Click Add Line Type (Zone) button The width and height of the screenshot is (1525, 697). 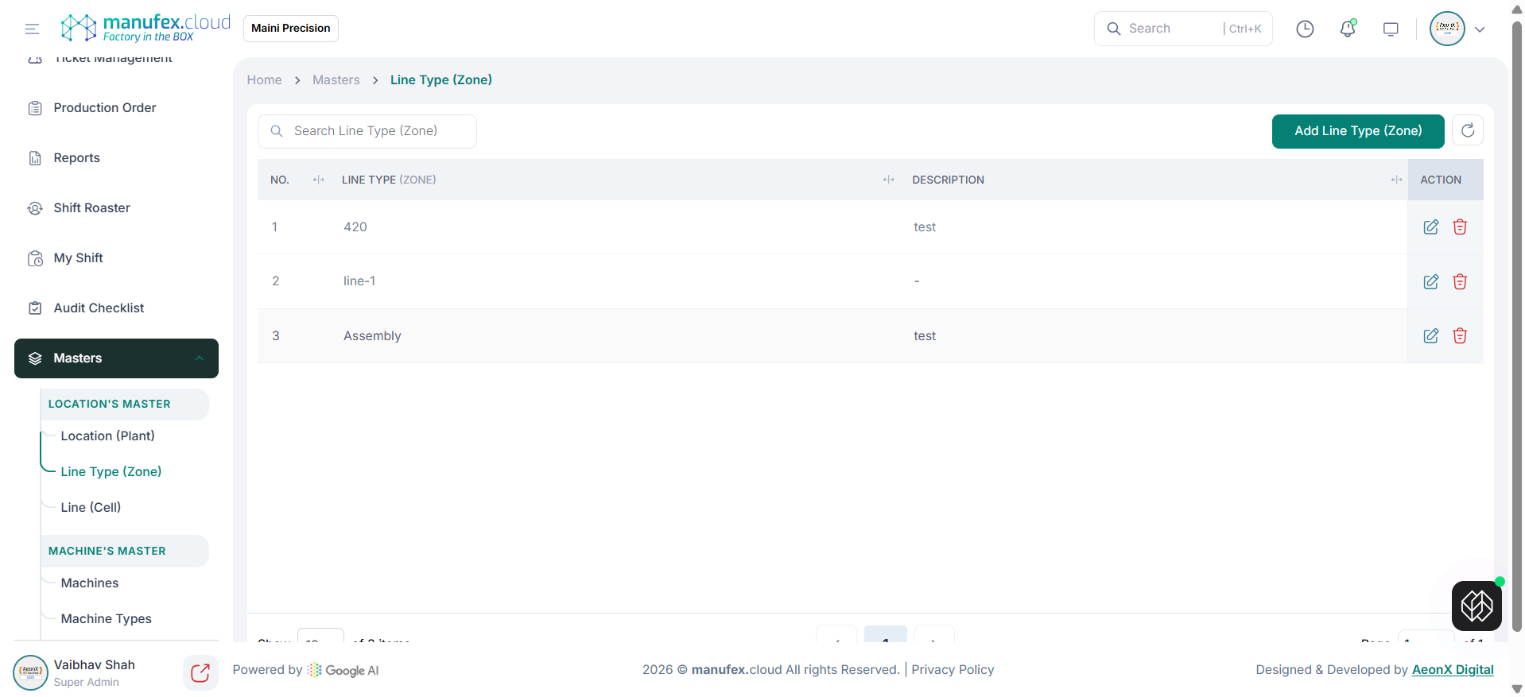[x=1357, y=131]
